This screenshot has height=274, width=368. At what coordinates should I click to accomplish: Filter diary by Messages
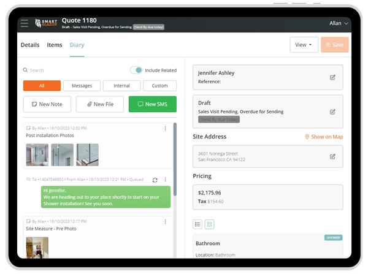coord(82,86)
